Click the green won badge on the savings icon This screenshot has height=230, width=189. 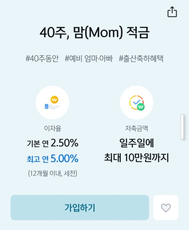click(141, 107)
